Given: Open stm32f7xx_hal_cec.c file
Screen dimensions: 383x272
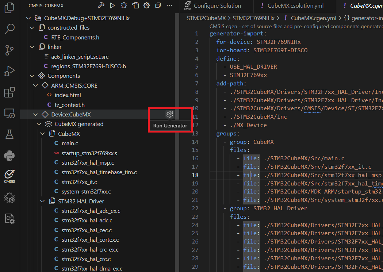Looking at the screenshot, I should point(87,230).
